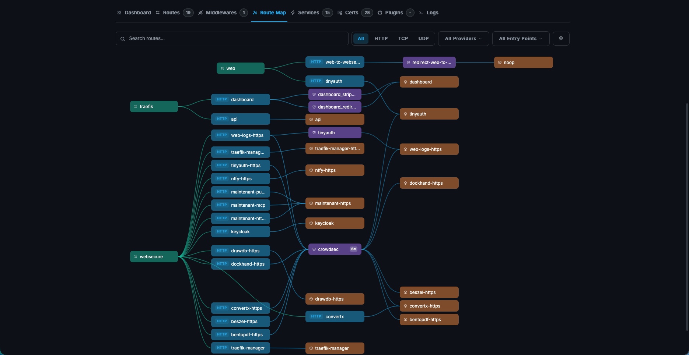Select the traefik entry point node
689x355 pixels.
(x=154, y=106)
